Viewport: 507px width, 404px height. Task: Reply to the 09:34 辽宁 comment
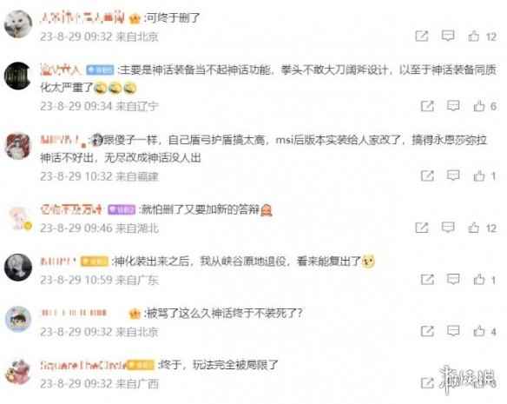click(453, 105)
